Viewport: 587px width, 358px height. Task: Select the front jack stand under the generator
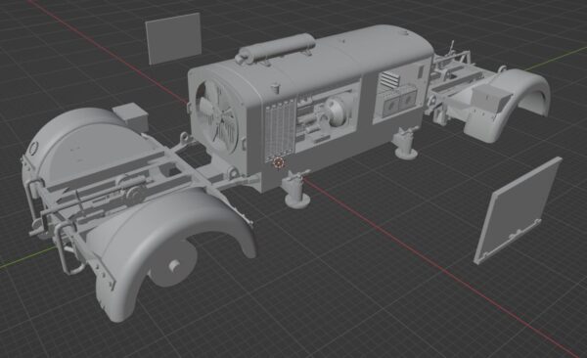pos(296,189)
